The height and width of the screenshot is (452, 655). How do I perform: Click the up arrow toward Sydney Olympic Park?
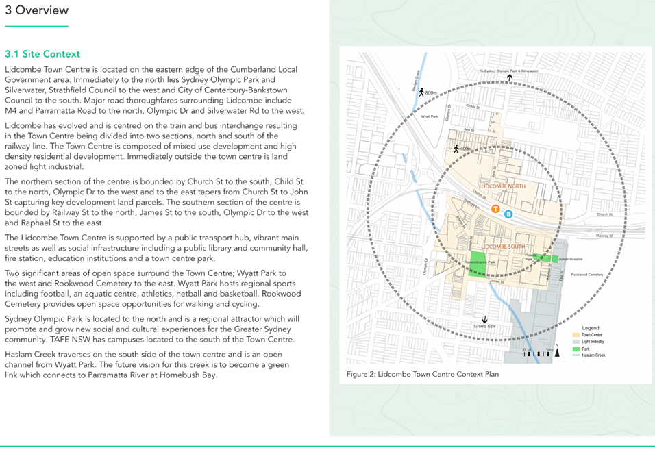(x=510, y=77)
